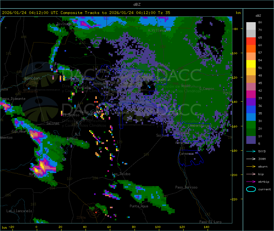
Task: Click the 'Soitue' map label
Action: tap(162, 135)
